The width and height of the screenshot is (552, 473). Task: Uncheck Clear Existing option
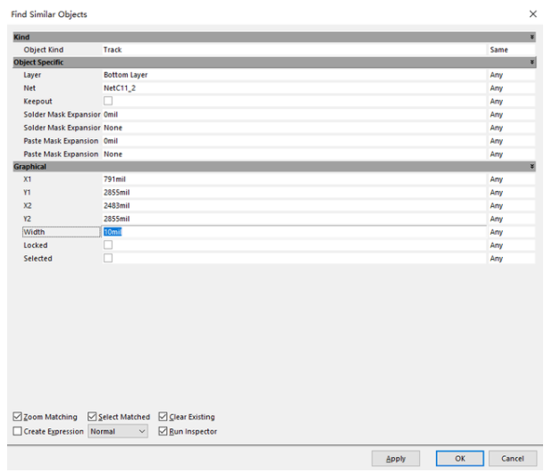pos(163,417)
